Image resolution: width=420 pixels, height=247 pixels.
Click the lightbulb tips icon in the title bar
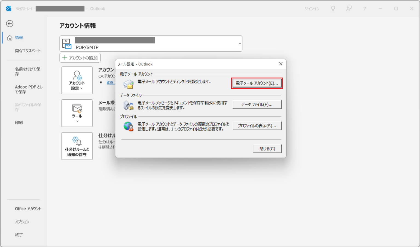click(x=333, y=8)
